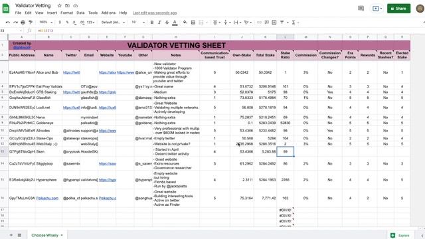425x239 pixels.
Task: Open the Choose Wisely tab dropdown arrow
Action: (x=62, y=235)
